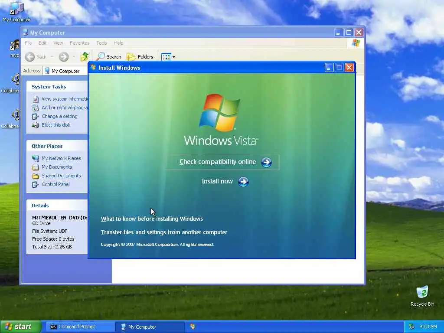Open Edit menu in My Computer
The image size is (444, 333).
click(x=42, y=43)
